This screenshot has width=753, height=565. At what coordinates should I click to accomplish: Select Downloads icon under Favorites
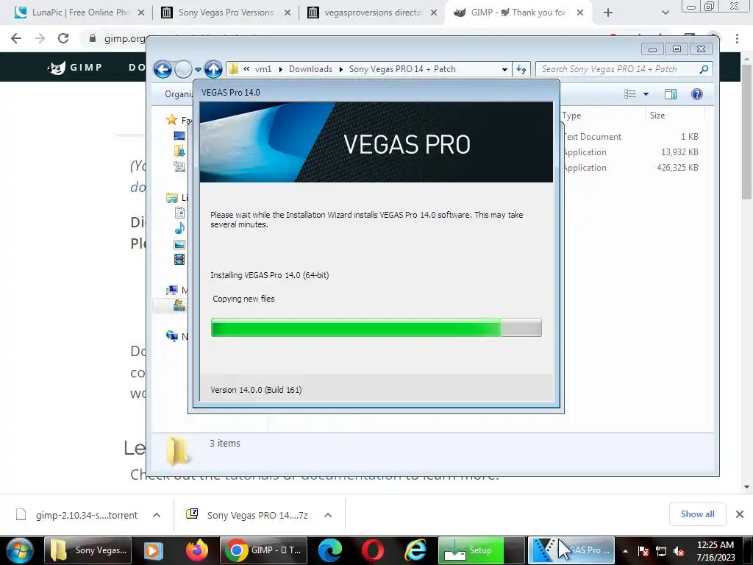[x=179, y=152]
